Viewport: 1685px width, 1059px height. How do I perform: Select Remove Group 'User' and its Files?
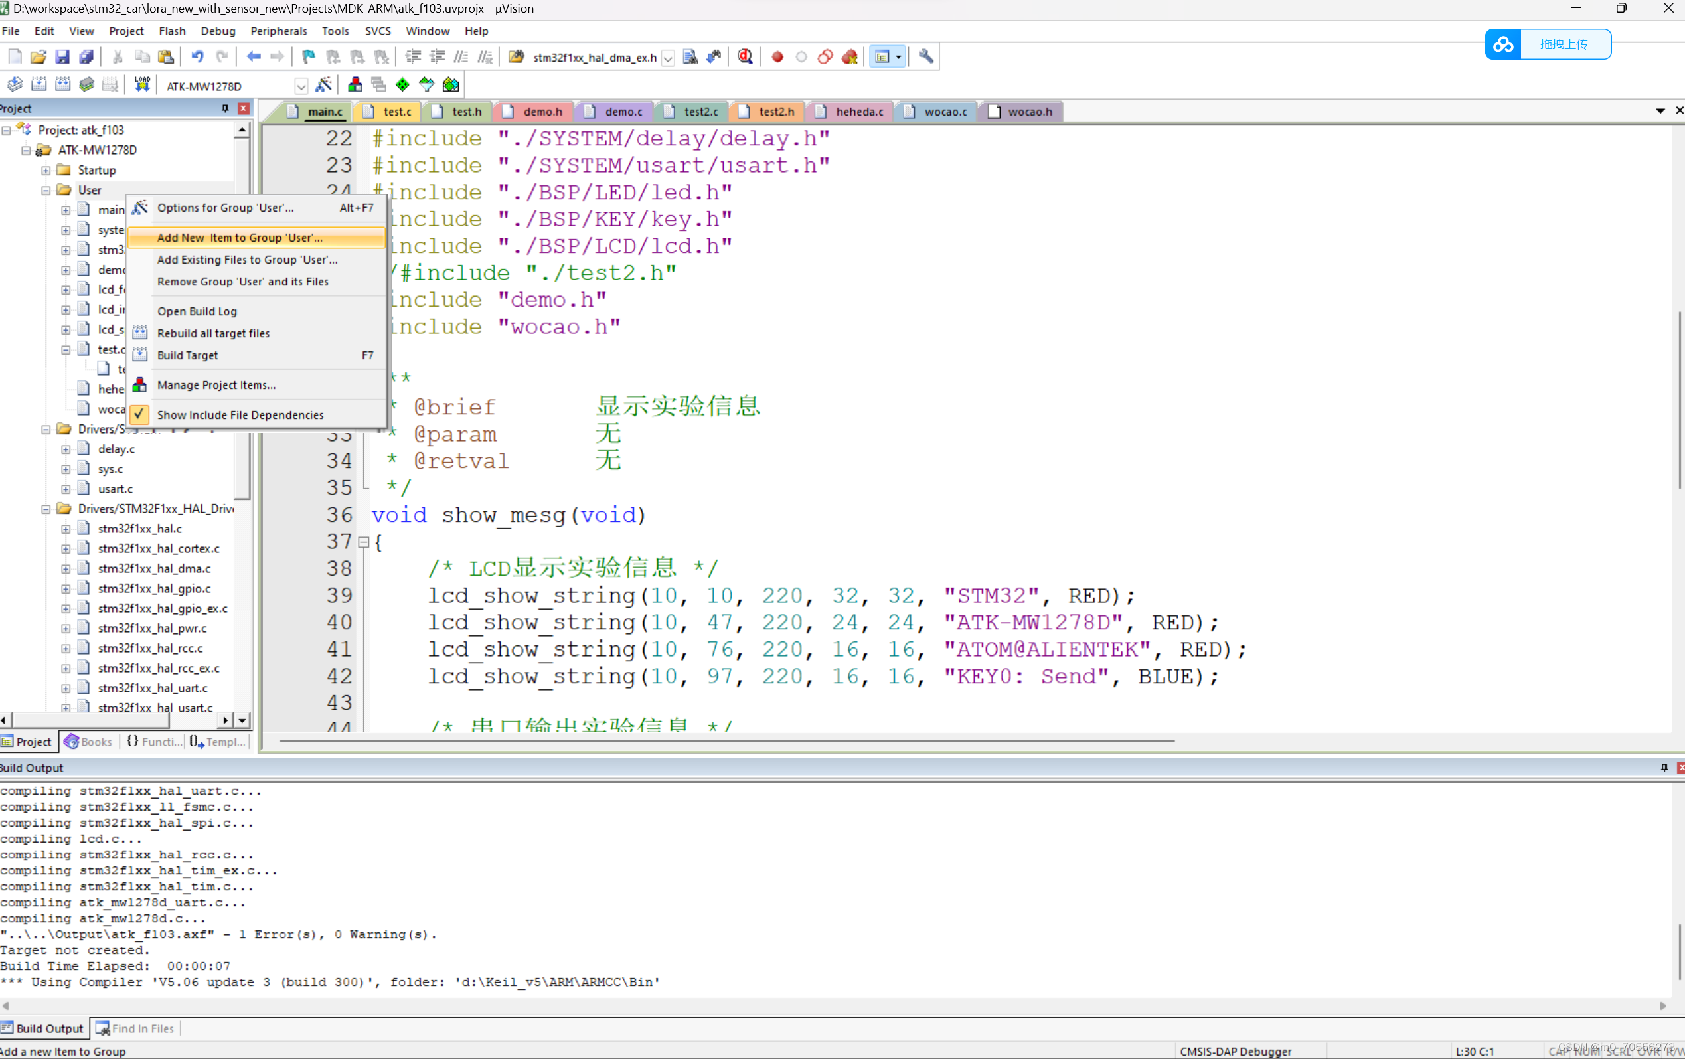257,282
